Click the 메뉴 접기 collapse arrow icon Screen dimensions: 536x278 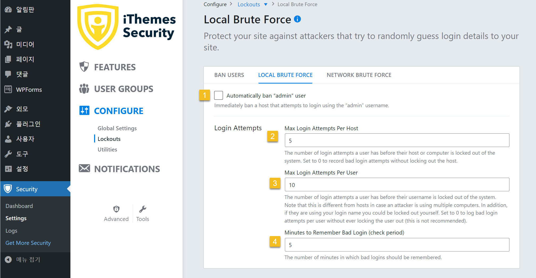click(8, 260)
